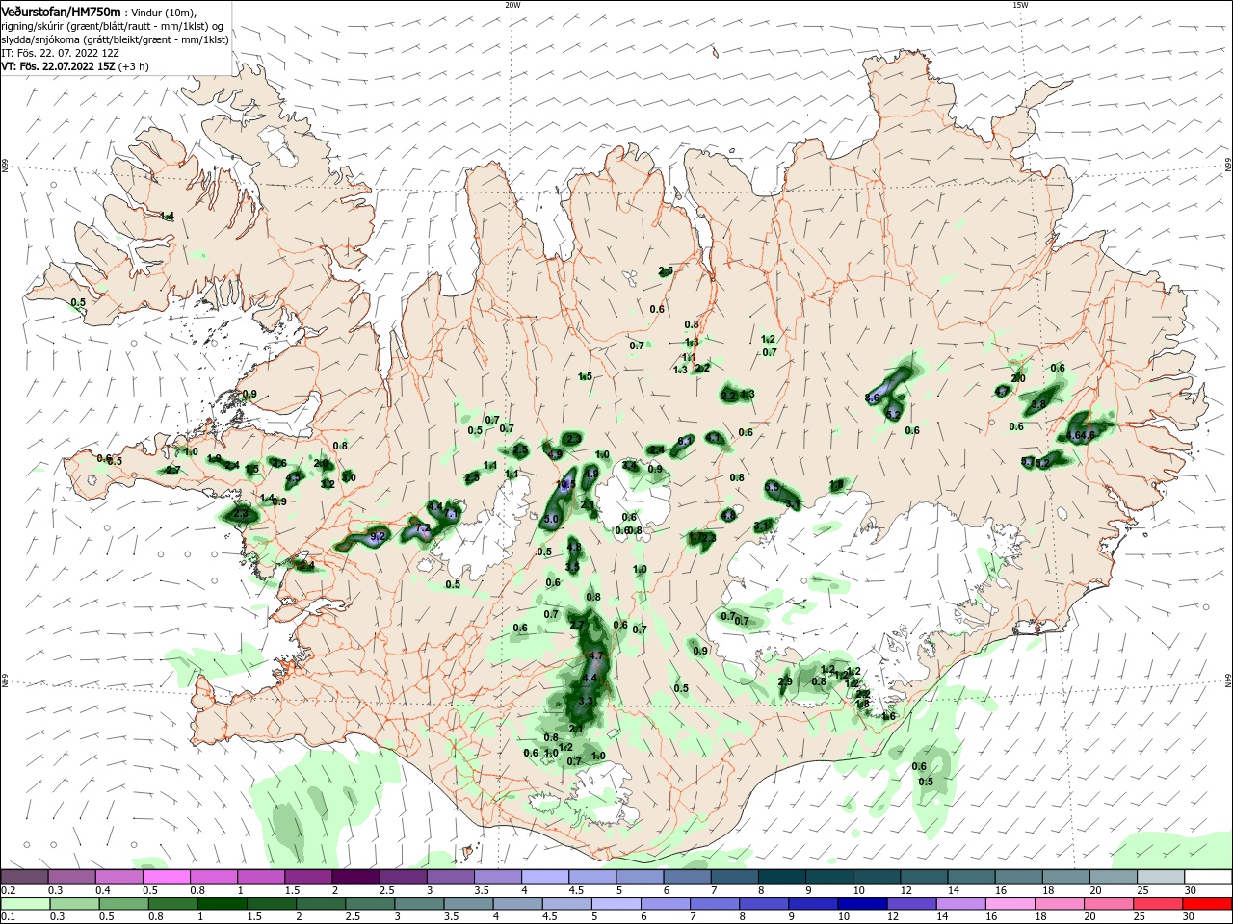The height and width of the screenshot is (924, 1233).
Task: Click the 9.2 precipitation value on the map
Action: (378, 536)
